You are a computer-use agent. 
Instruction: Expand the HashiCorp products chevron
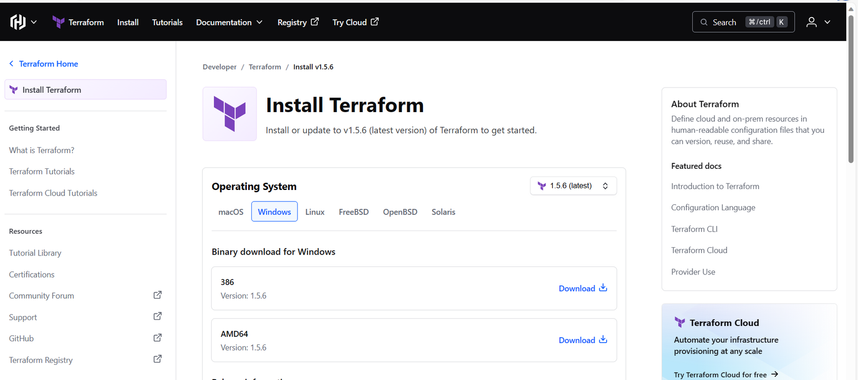(34, 22)
